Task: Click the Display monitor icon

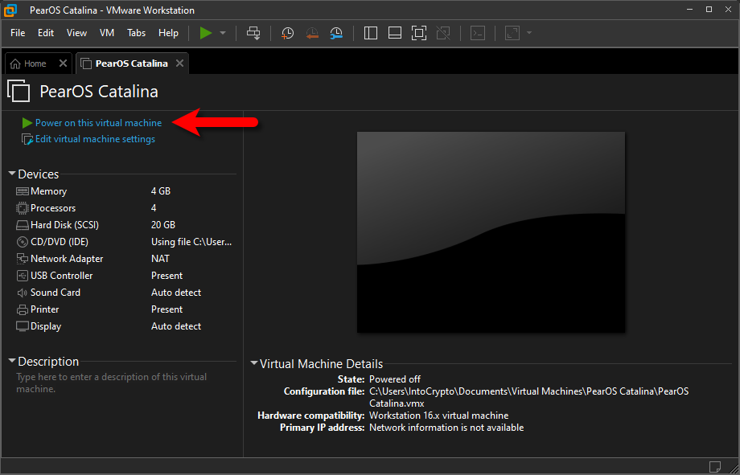Action: pyautogui.click(x=23, y=326)
